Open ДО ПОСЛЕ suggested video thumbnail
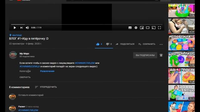This screenshot has height=112, width=200. click(182, 76)
